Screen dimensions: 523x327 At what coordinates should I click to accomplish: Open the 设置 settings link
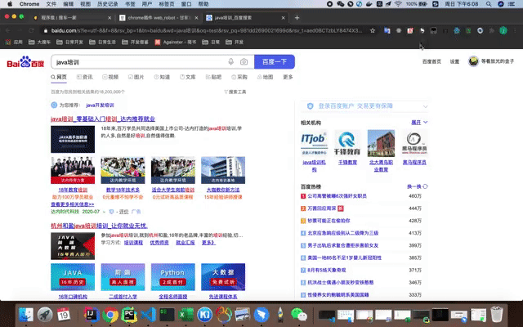(454, 62)
